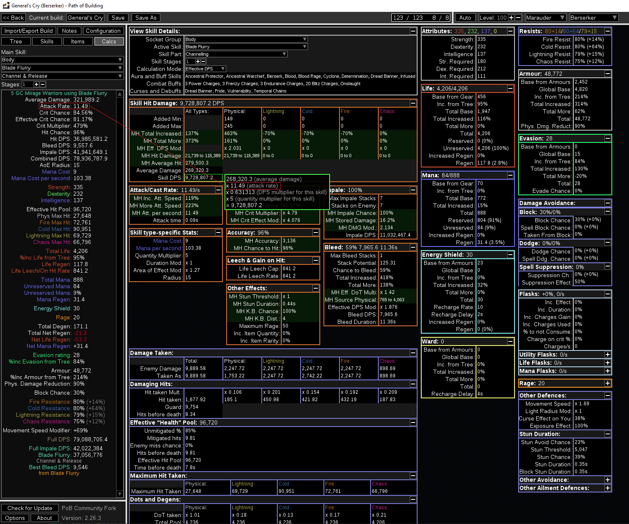Screen dimensions: 629x524
Task: Open the Active Skill dropdown
Action: (246, 47)
